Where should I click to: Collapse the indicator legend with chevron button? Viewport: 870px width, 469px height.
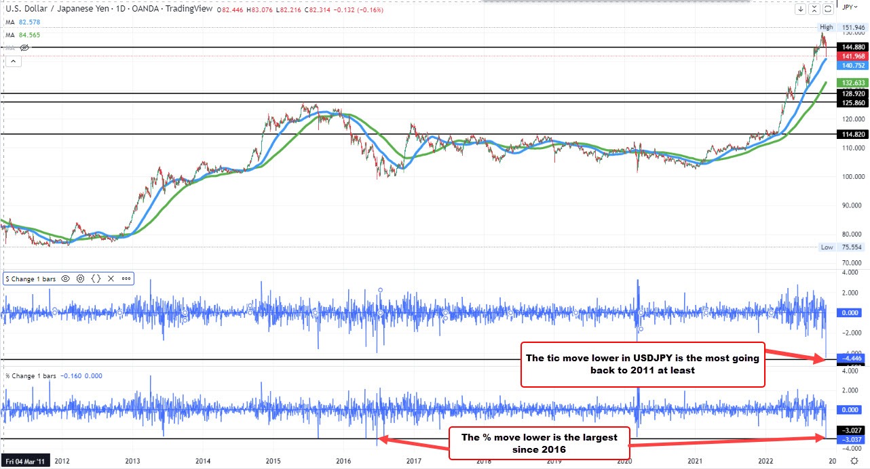13,61
